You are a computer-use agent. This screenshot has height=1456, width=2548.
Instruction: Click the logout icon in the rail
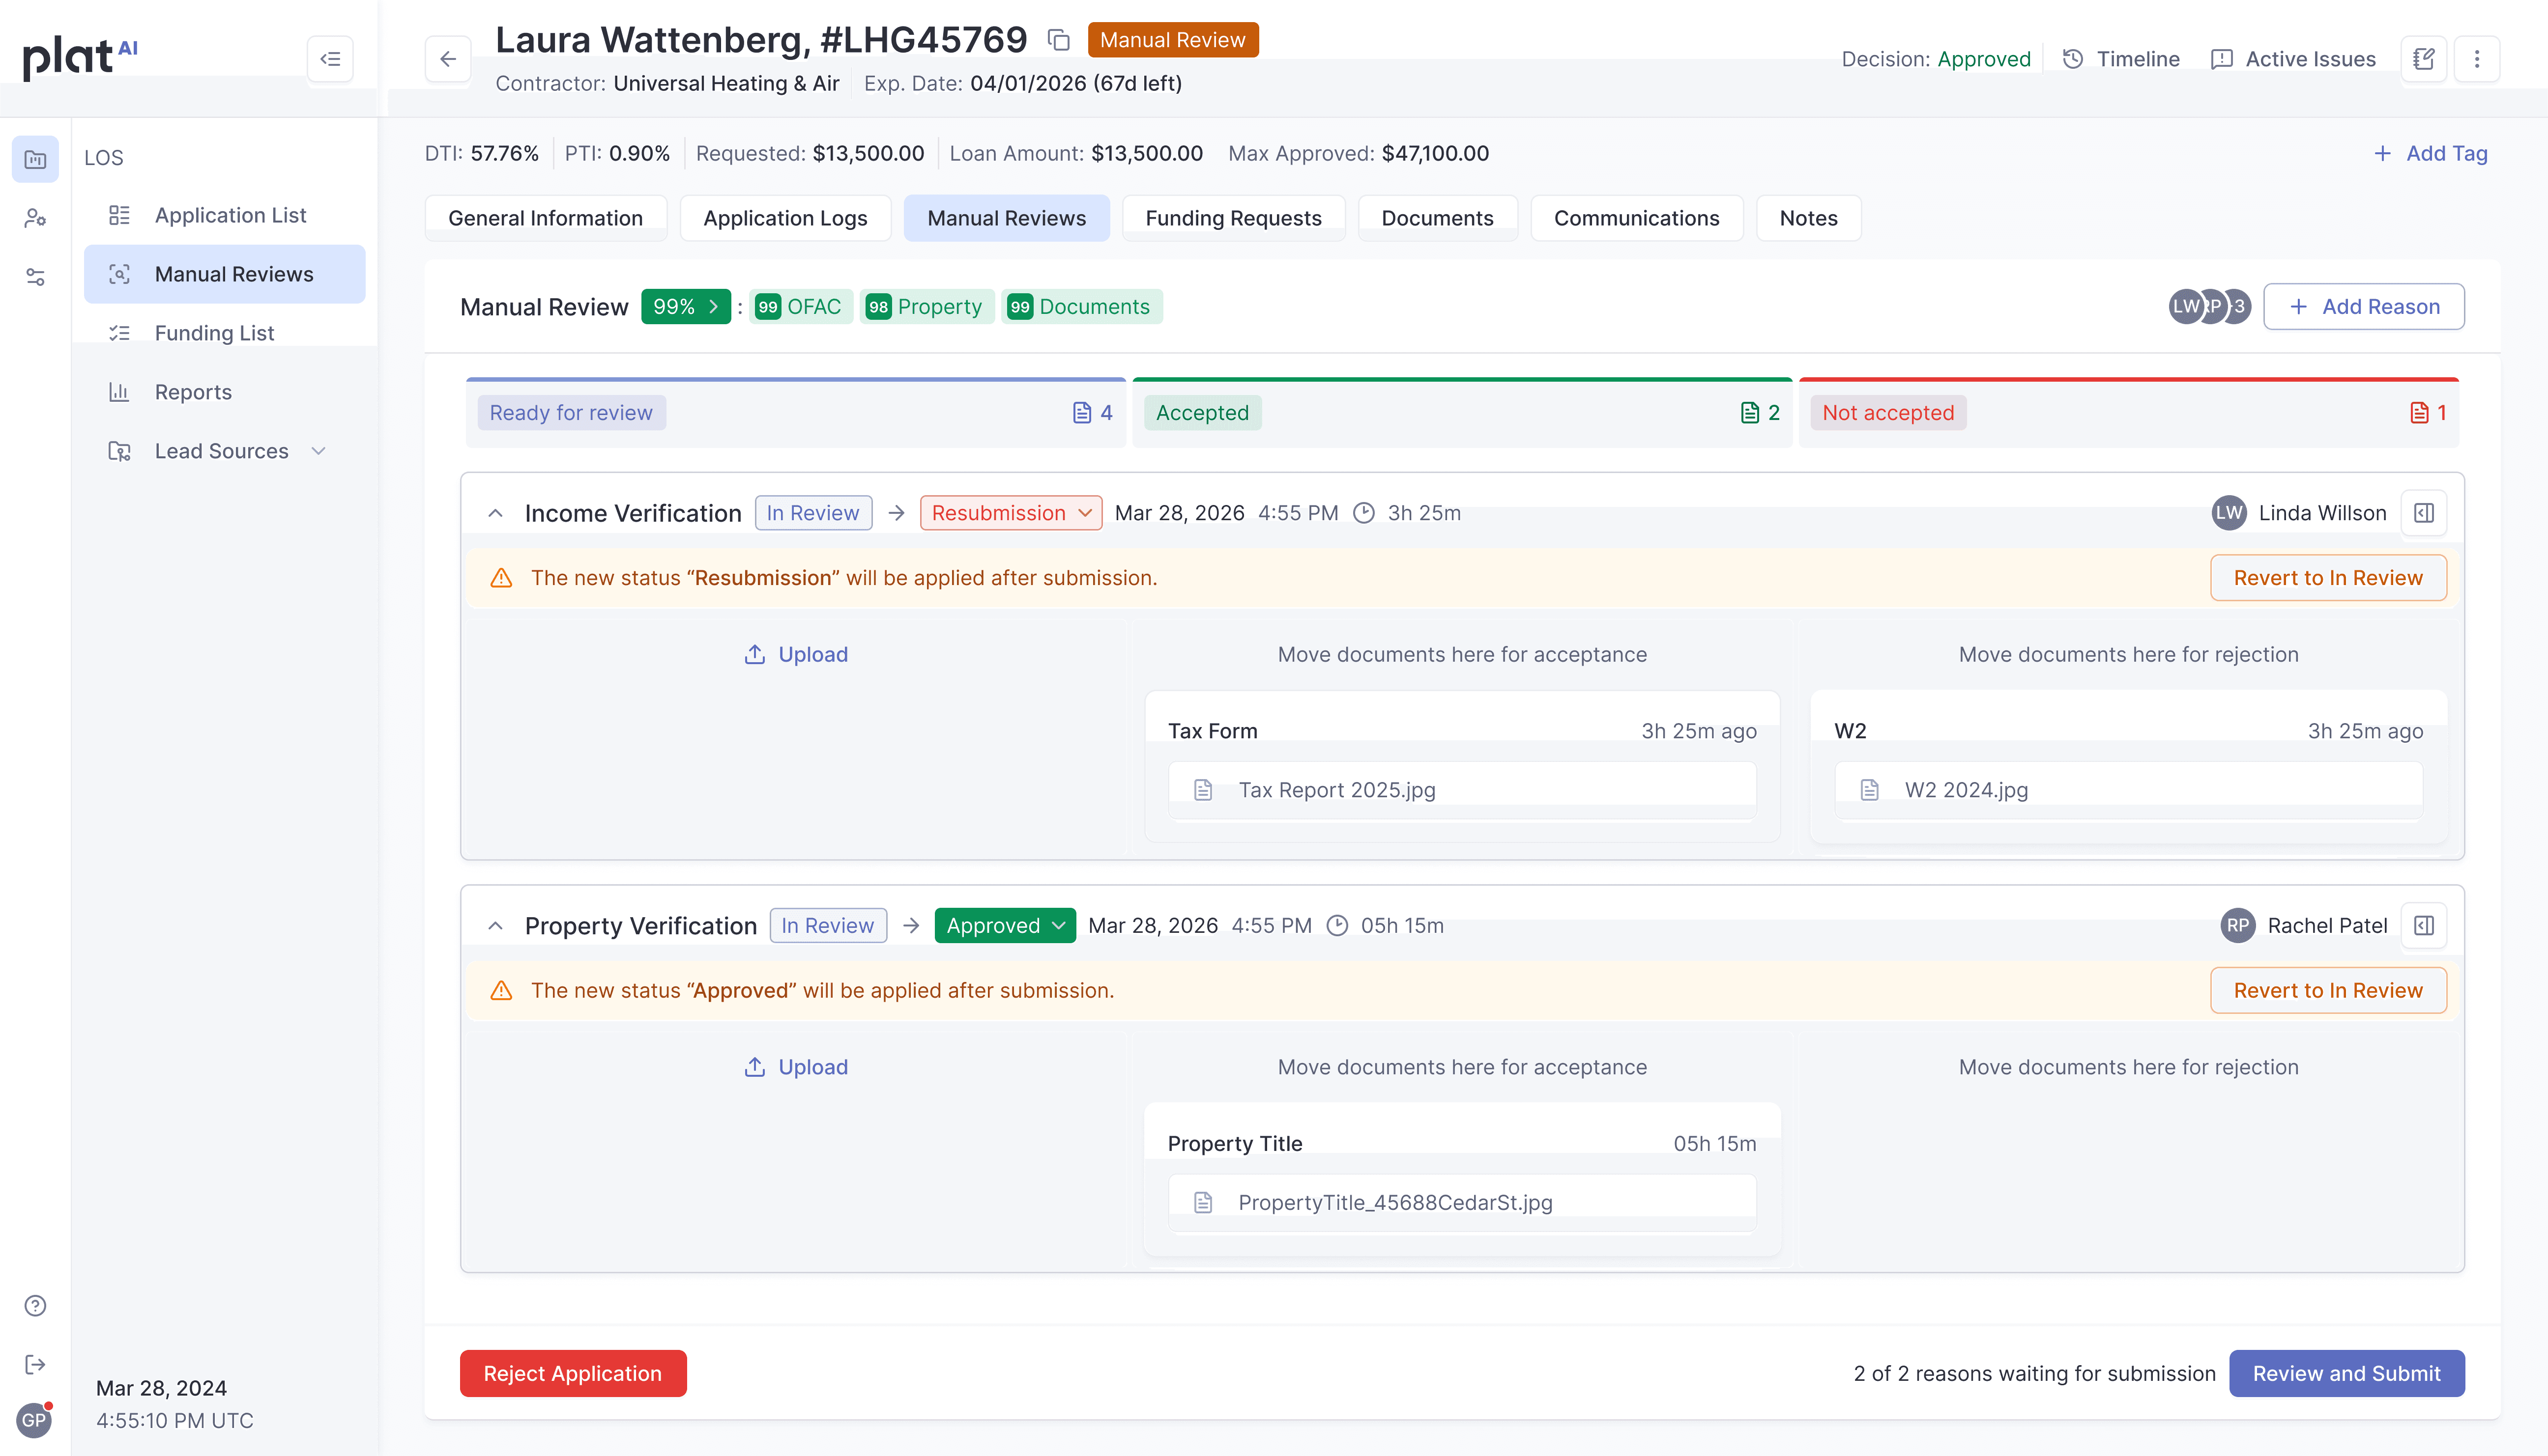[35, 1364]
